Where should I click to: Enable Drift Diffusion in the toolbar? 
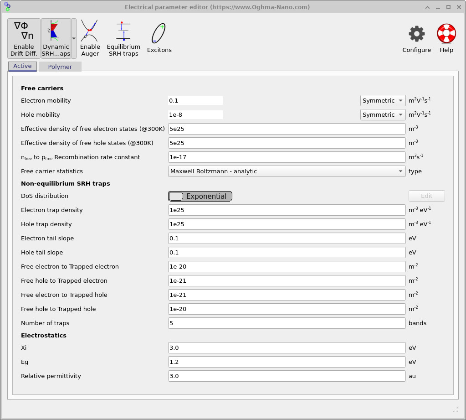tap(23, 38)
